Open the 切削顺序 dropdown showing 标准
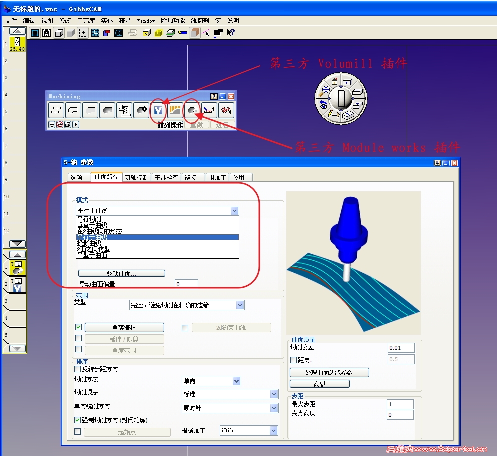Screen dimensions: 497x456 coord(274,394)
